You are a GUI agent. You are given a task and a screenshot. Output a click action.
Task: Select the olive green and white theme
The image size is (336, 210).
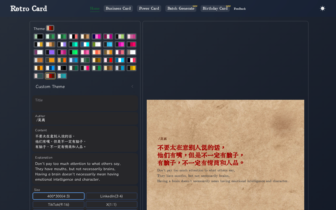click(x=97, y=44)
